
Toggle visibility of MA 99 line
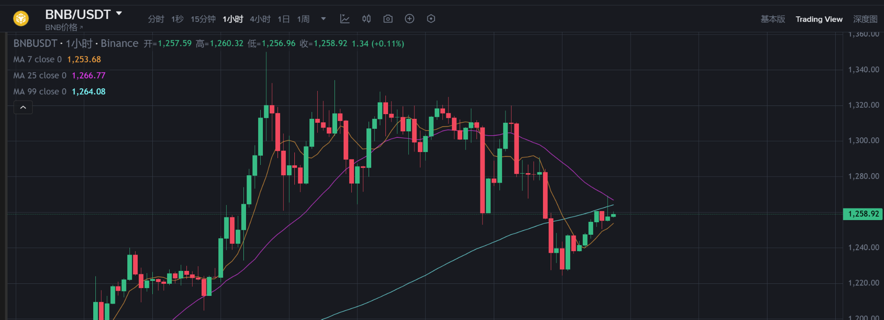pyautogui.click(x=40, y=91)
